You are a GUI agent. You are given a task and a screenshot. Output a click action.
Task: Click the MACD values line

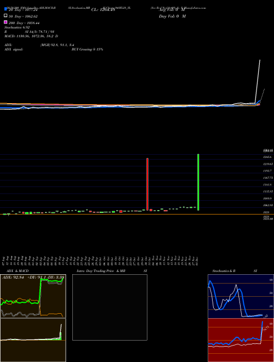[x=31, y=36]
